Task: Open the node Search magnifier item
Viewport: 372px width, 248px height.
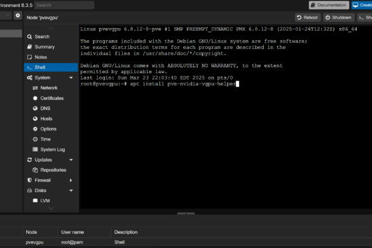Action: tap(29, 36)
